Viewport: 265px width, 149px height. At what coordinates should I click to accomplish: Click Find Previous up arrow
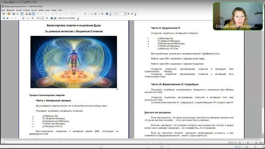128,14
